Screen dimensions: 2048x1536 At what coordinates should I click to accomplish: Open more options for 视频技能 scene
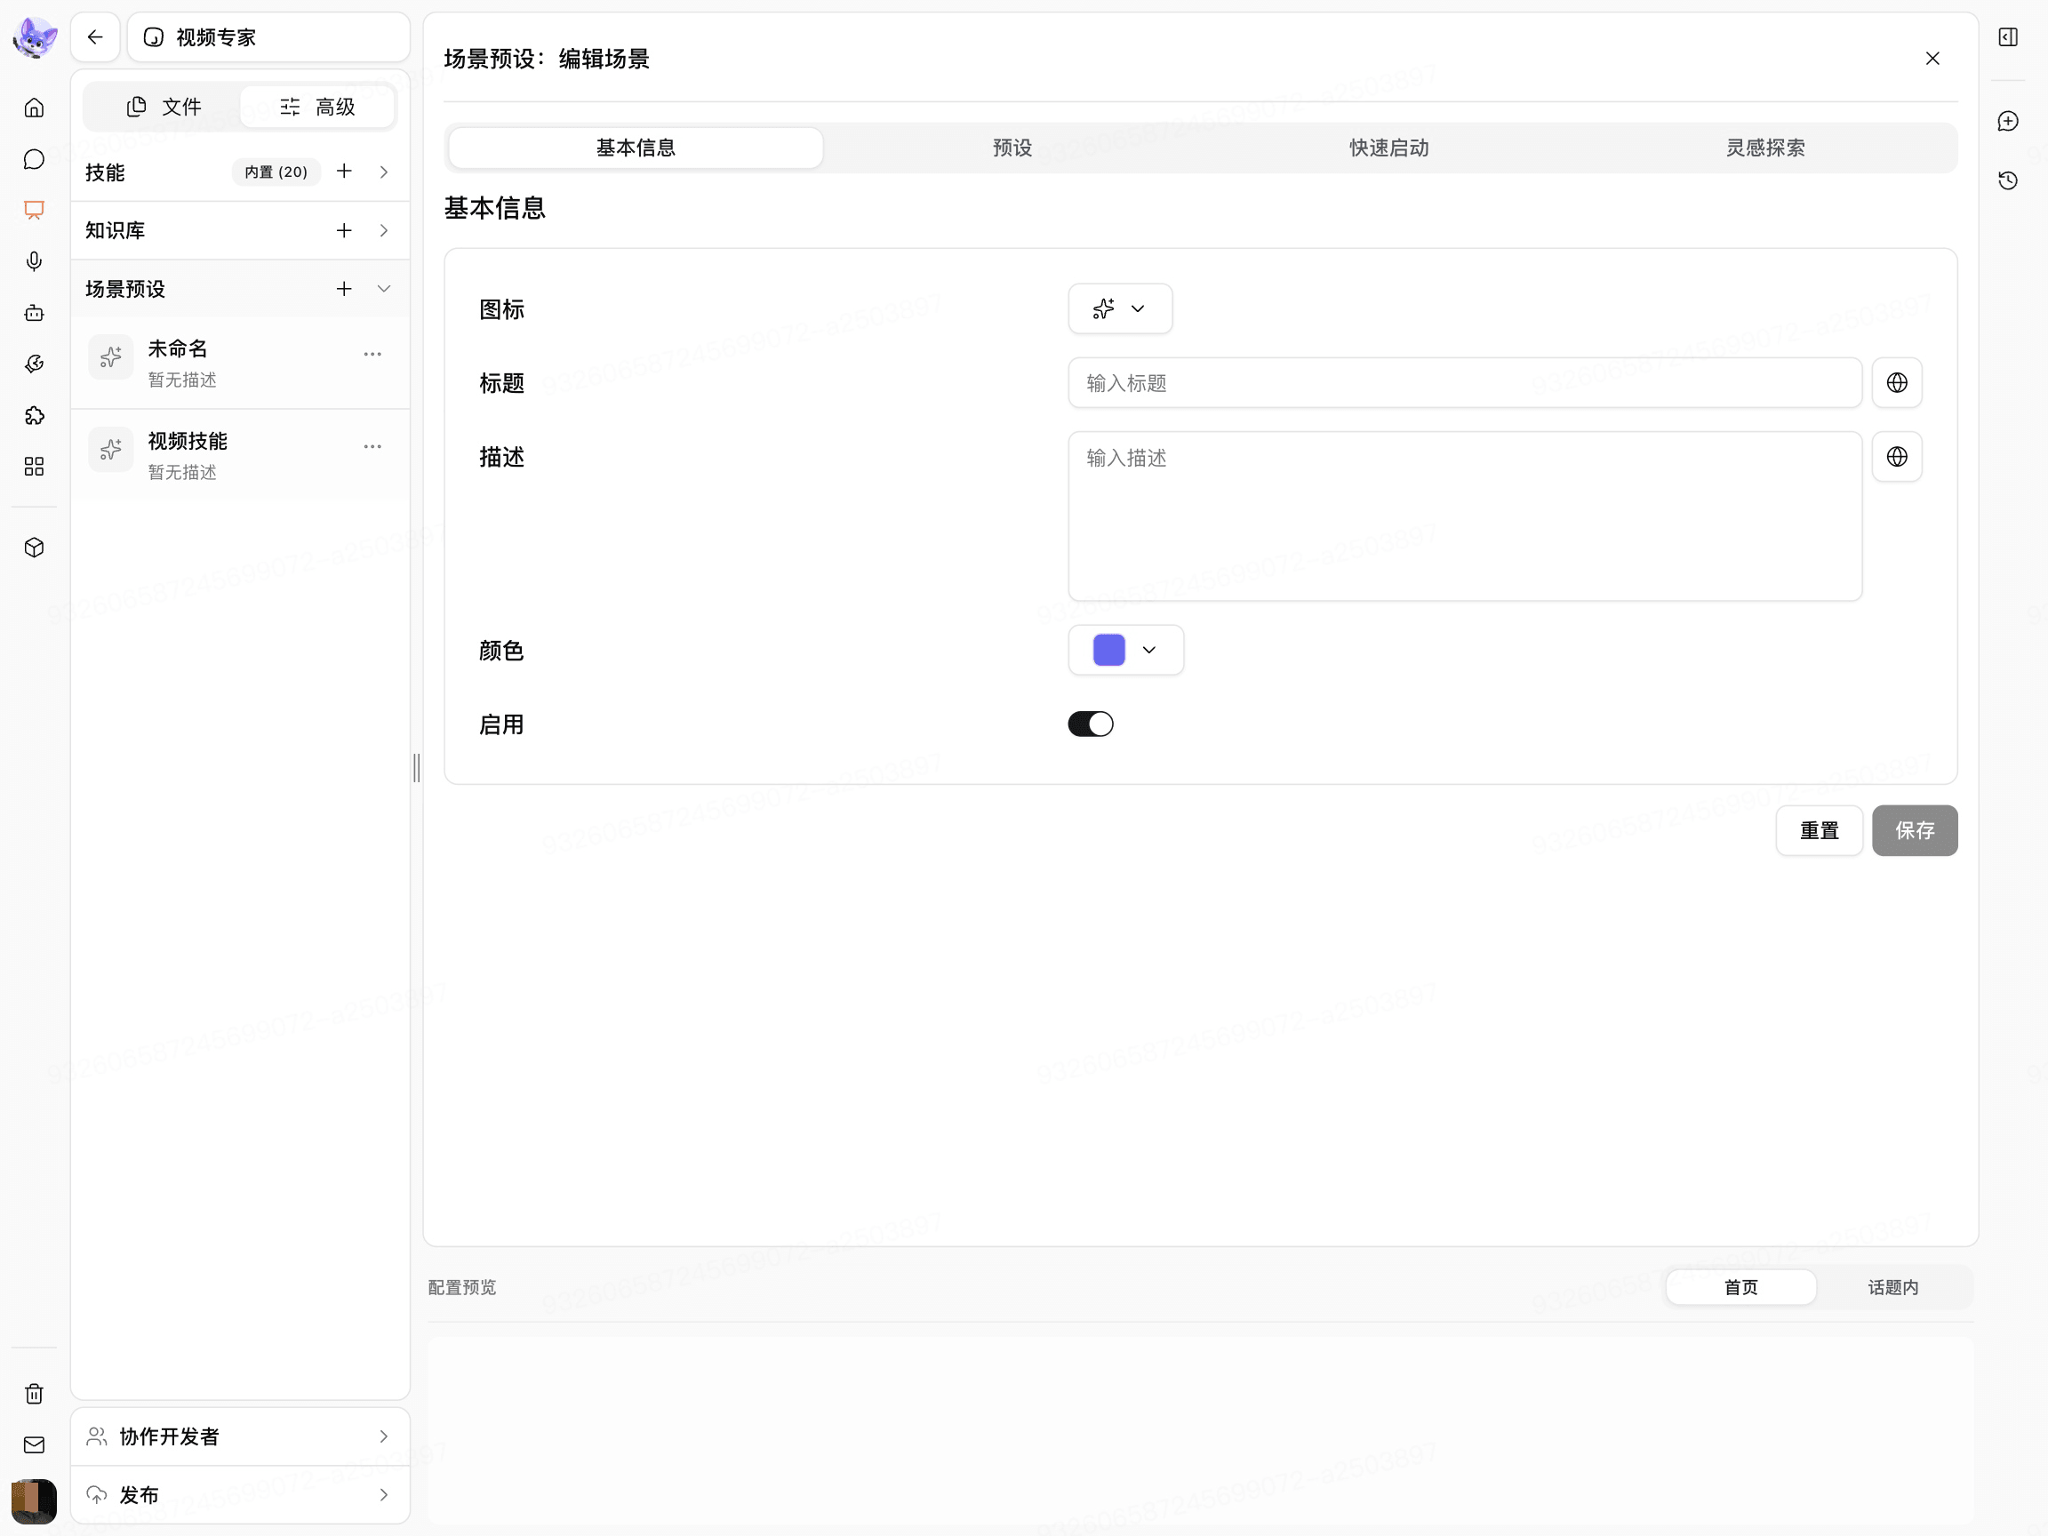click(x=373, y=447)
